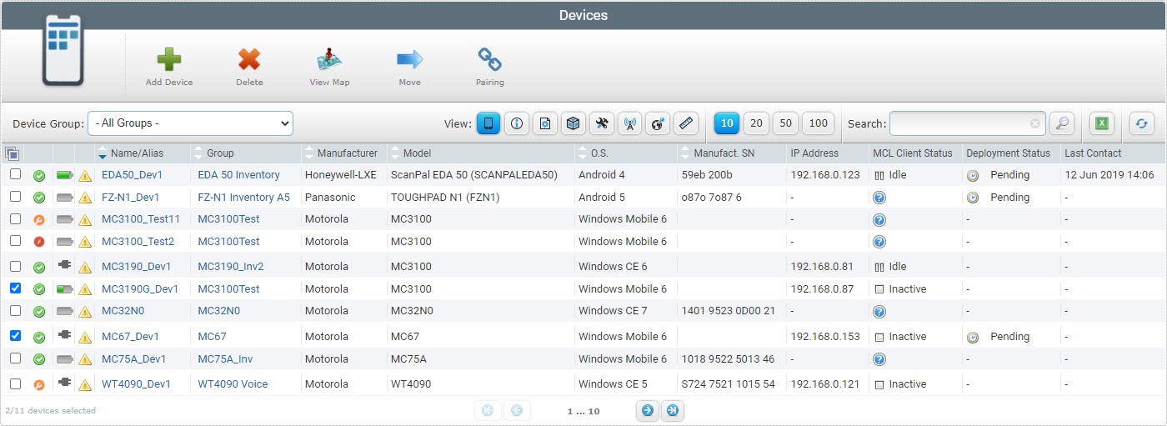Open the MC67 group link
The height and width of the screenshot is (426, 1167).
pos(212,337)
